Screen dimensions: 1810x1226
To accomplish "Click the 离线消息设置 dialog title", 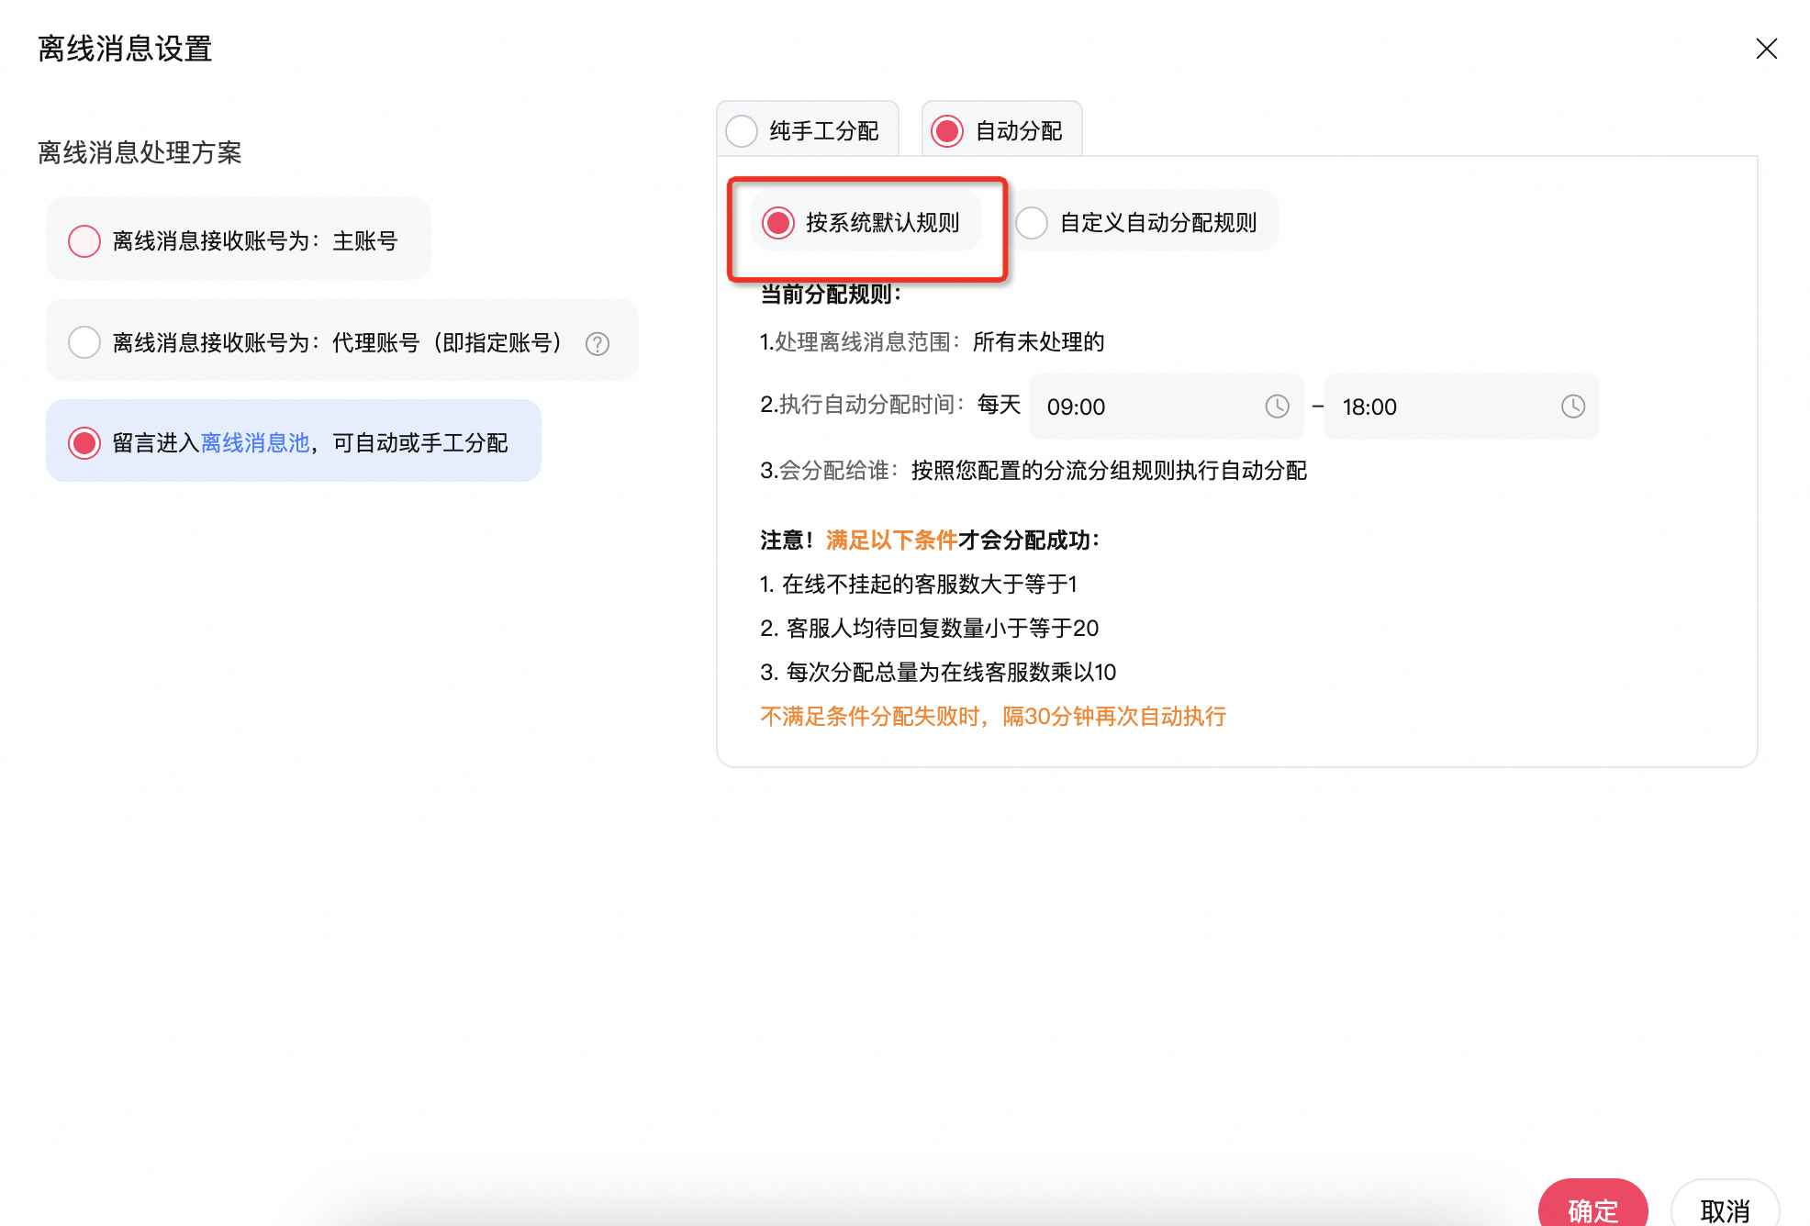I will 126,49.
